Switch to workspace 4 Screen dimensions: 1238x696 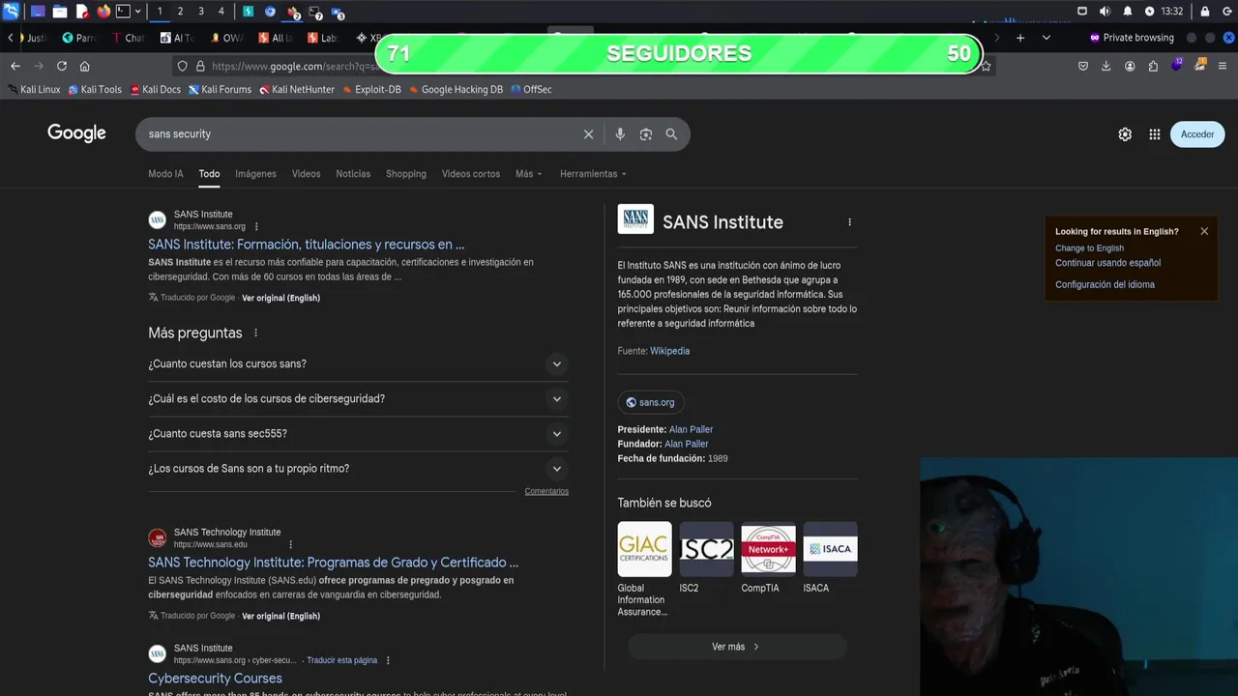click(x=221, y=12)
